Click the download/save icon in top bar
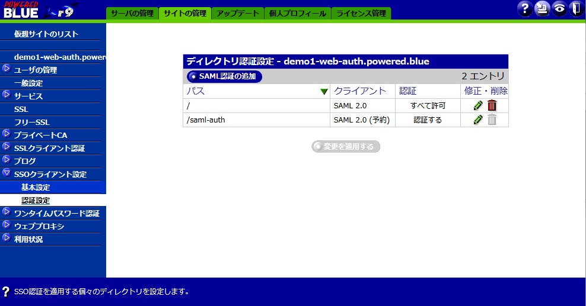586x306 pixels. pos(542,8)
